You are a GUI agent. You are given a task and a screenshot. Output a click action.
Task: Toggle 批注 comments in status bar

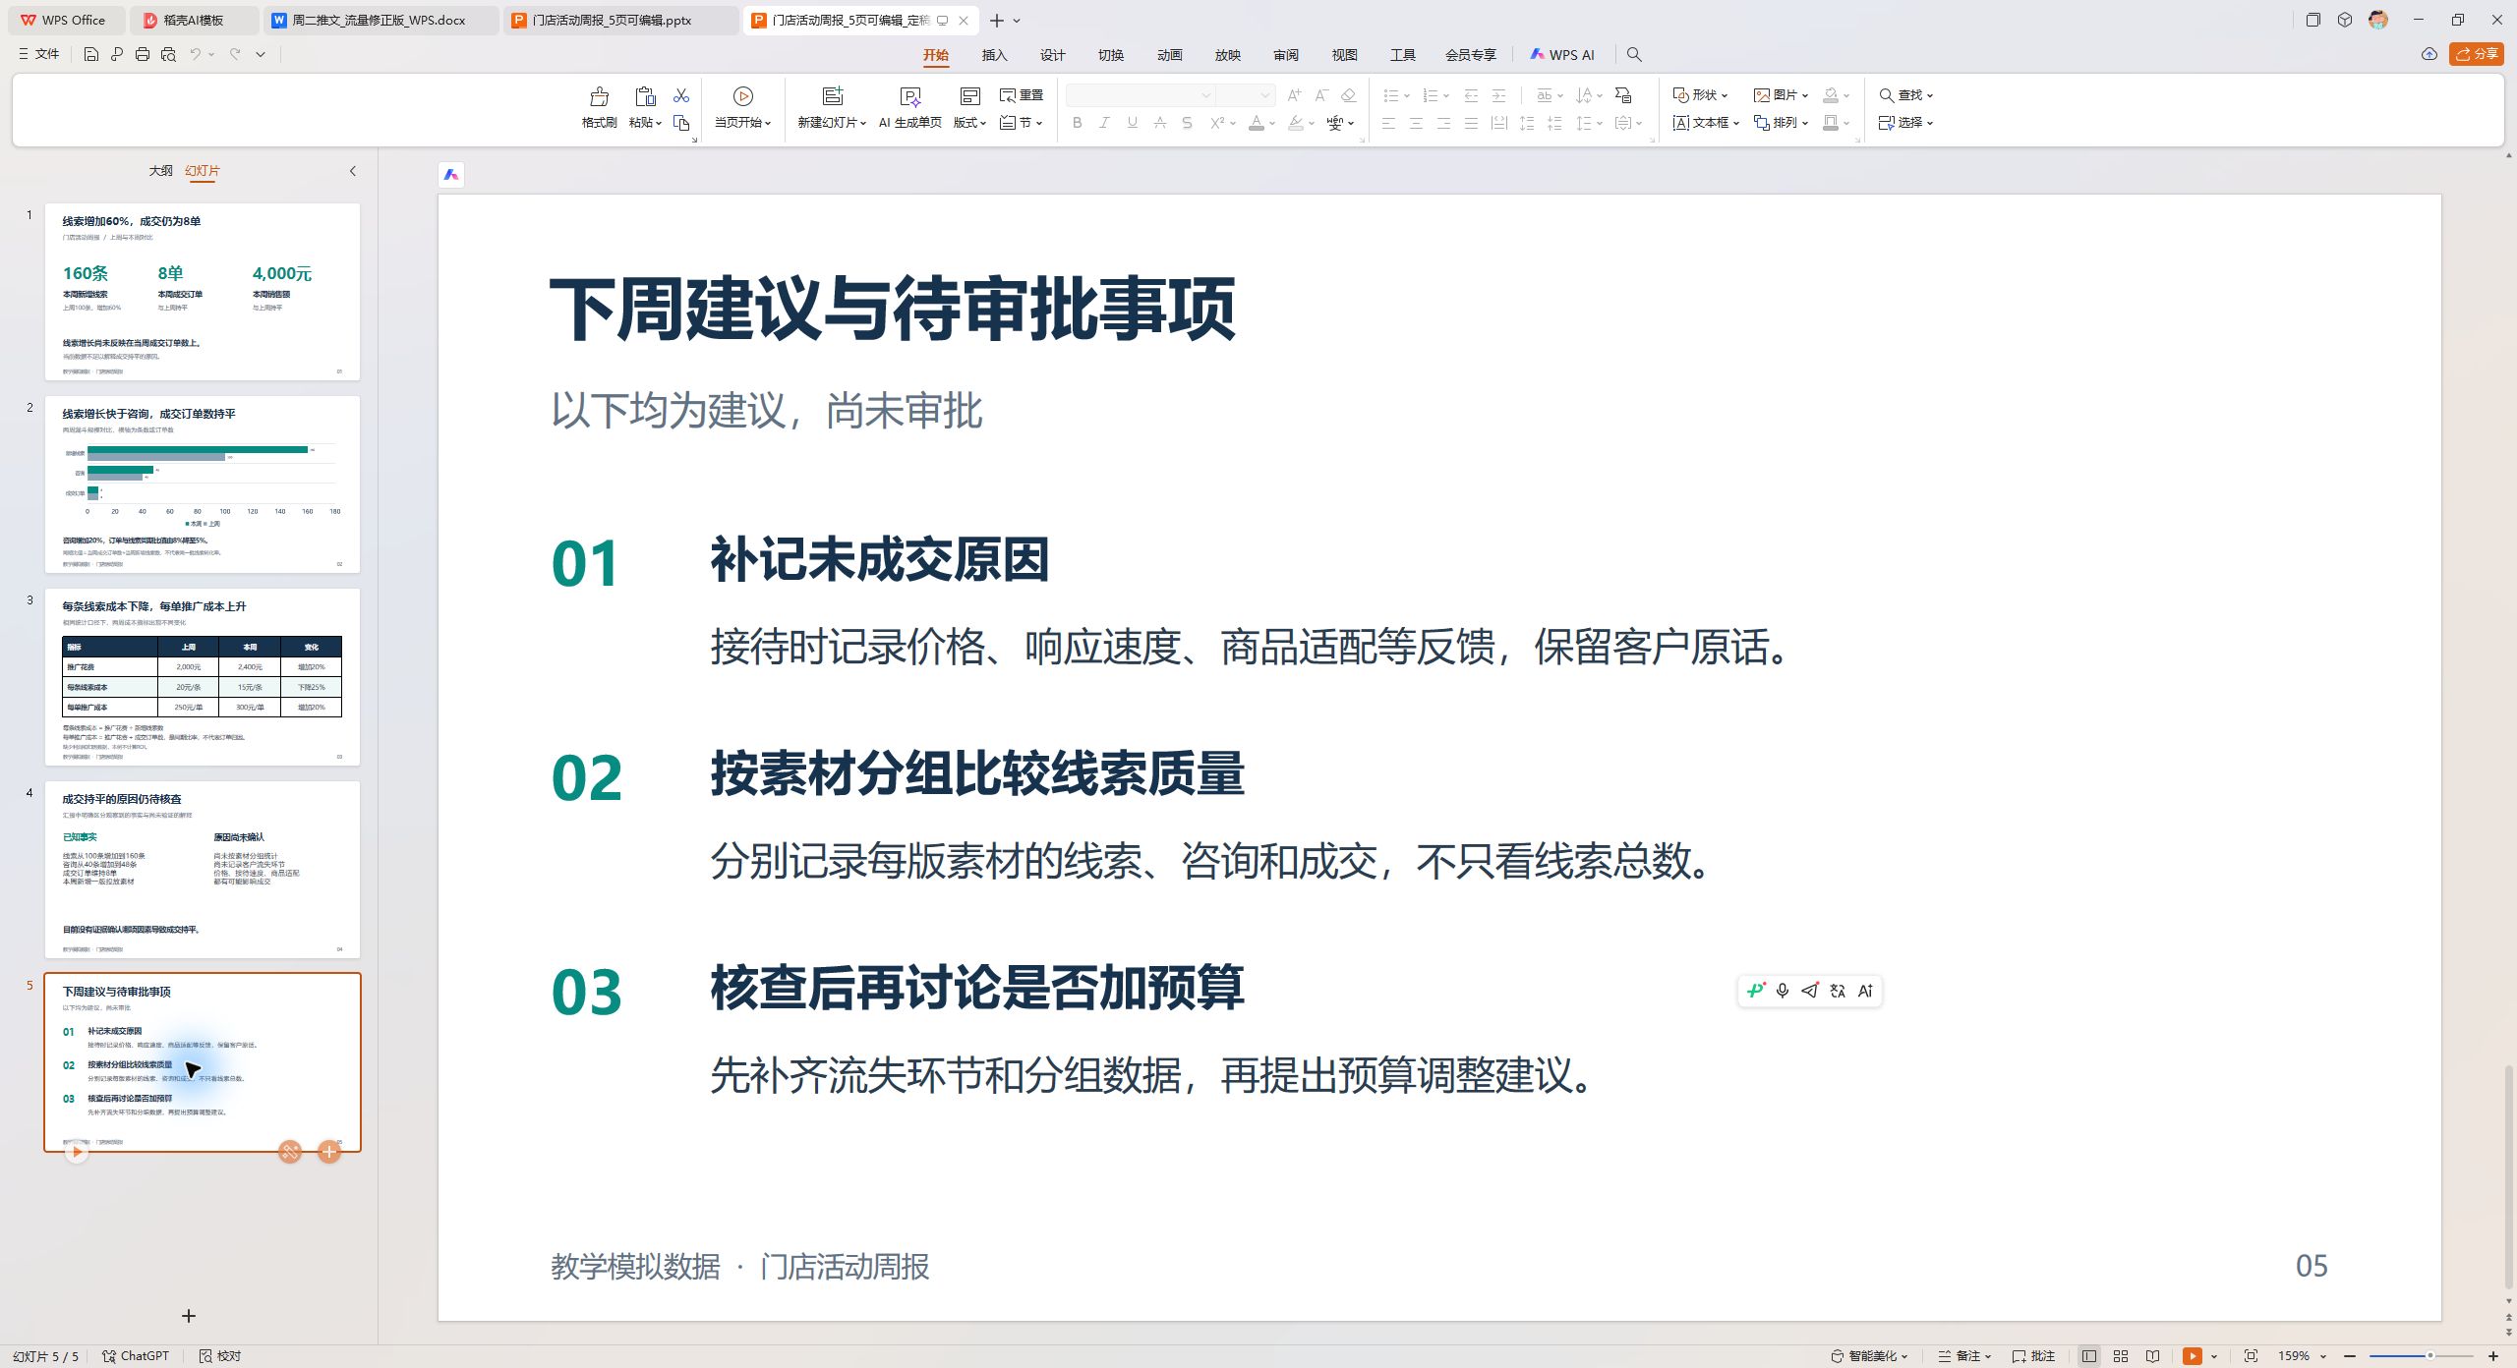pos(2034,1356)
